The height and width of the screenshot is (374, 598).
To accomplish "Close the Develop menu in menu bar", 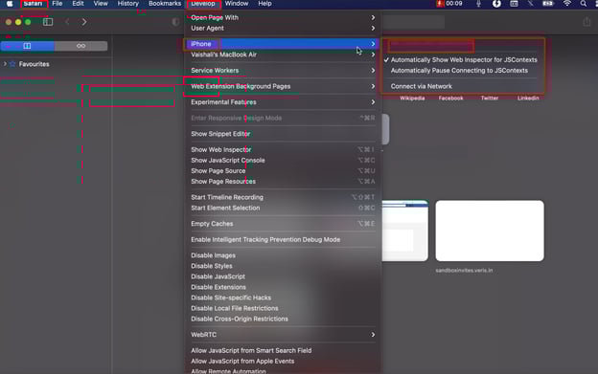I will tap(203, 4).
